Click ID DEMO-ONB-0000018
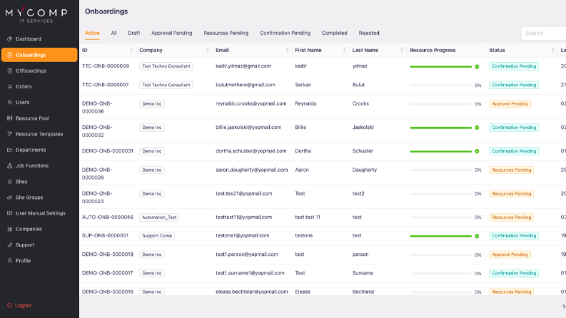Screen dimensions: 566x318 coord(108,254)
